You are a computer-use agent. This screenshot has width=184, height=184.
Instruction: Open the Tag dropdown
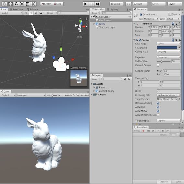(x=151, y=19)
